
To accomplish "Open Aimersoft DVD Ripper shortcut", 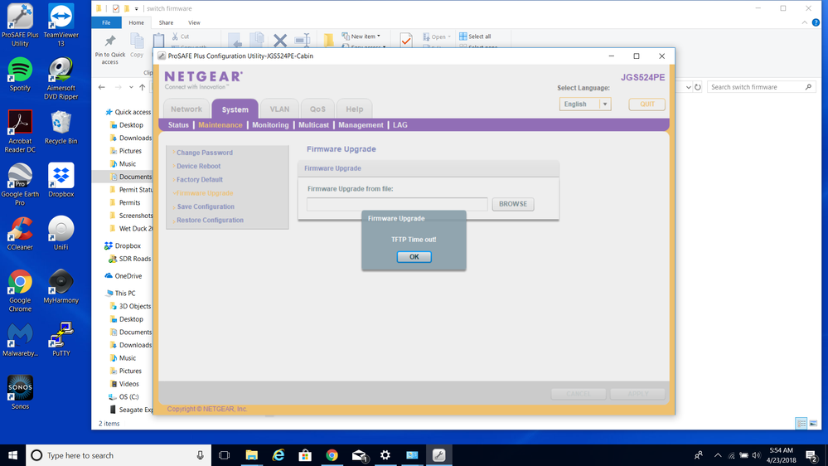I will tap(61, 78).
